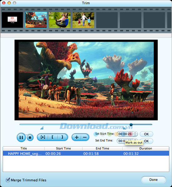The image size is (172, 187).
Task: Confirm end time with its OK button
Action: coord(146,141)
